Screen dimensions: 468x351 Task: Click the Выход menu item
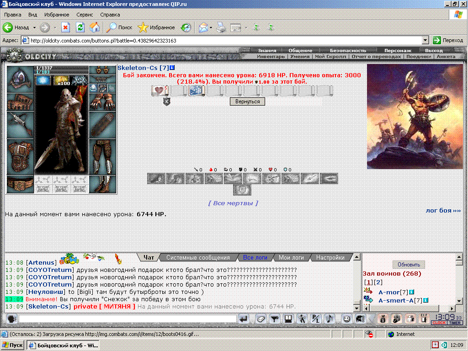pyautogui.click(x=434, y=50)
